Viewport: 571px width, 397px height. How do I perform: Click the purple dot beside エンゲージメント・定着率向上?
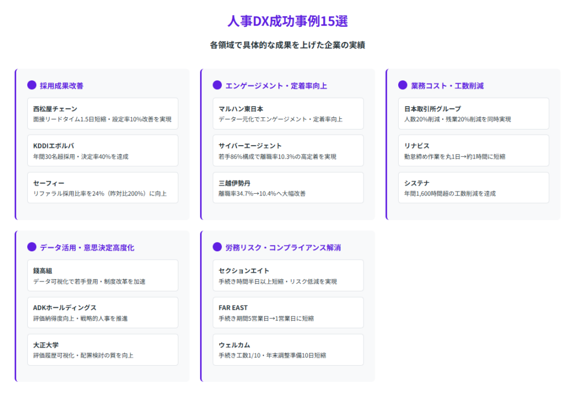point(217,85)
